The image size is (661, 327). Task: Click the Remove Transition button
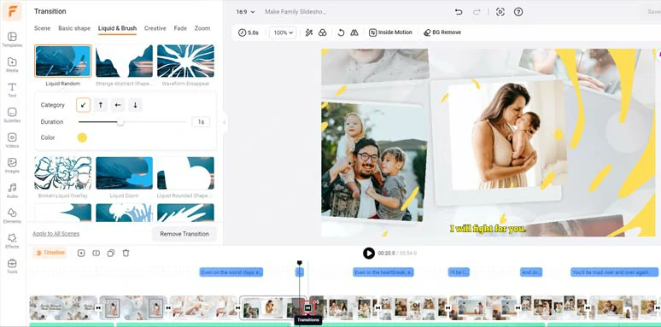click(x=184, y=234)
